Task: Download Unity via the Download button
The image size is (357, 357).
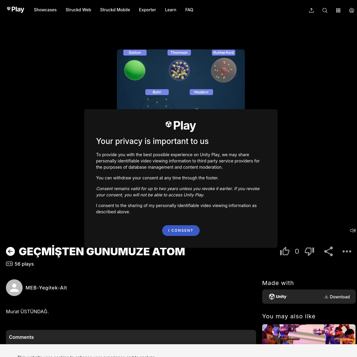Action: click(x=337, y=297)
